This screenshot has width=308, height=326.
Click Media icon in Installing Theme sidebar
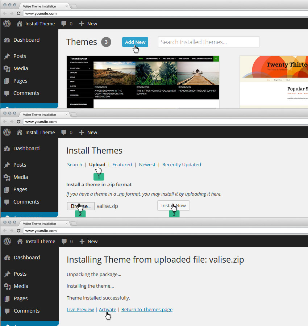click(x=7, y=286)
